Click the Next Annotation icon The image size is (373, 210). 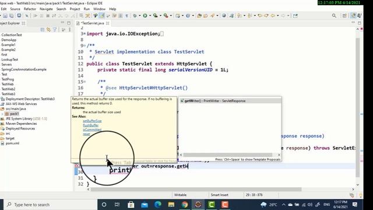tap(240, 16)
